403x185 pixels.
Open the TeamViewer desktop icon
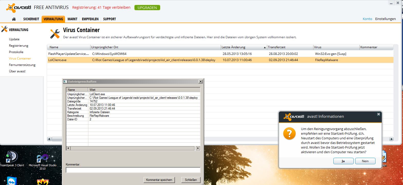(x=12, y=181)
